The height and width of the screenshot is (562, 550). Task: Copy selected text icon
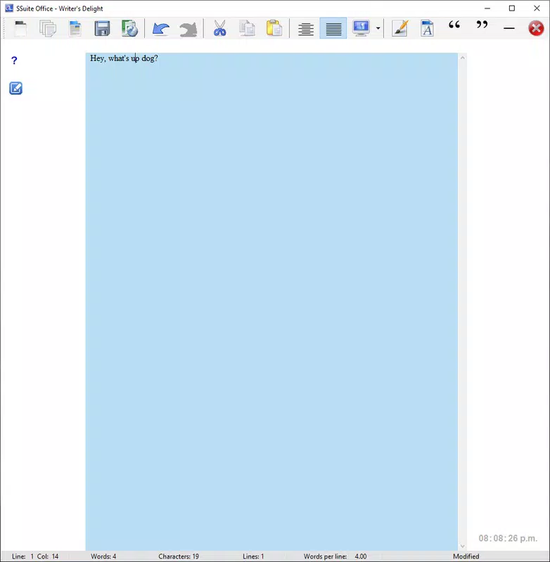pyautogui.click(x=247, y=28)
